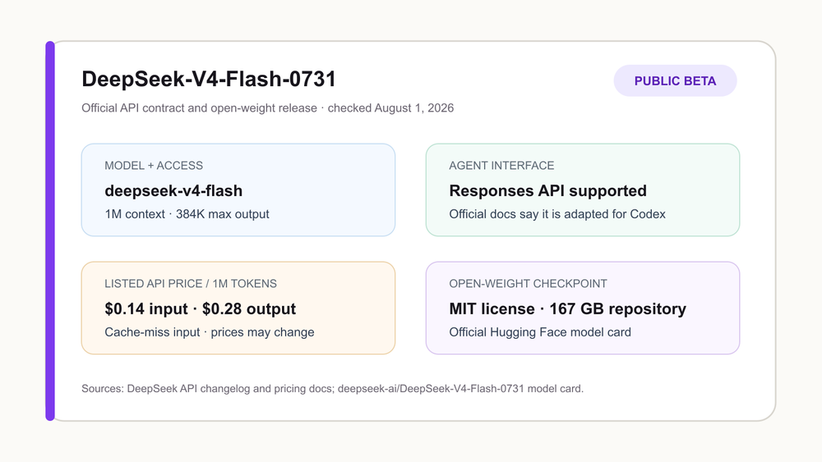Click the deepseek-v4-flash model name
This screenshot has width=822, height=462.
[173, 191]
